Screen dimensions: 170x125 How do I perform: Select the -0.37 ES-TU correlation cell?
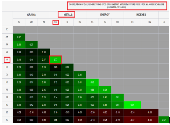[132, 120]
